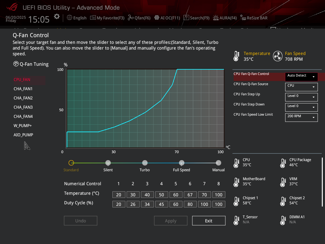Click the '15:05' clock time
Screen dimensions: 325x244
click(39, 19)
